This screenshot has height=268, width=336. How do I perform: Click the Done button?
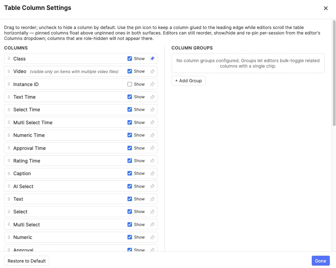click(x=321, y=261)
